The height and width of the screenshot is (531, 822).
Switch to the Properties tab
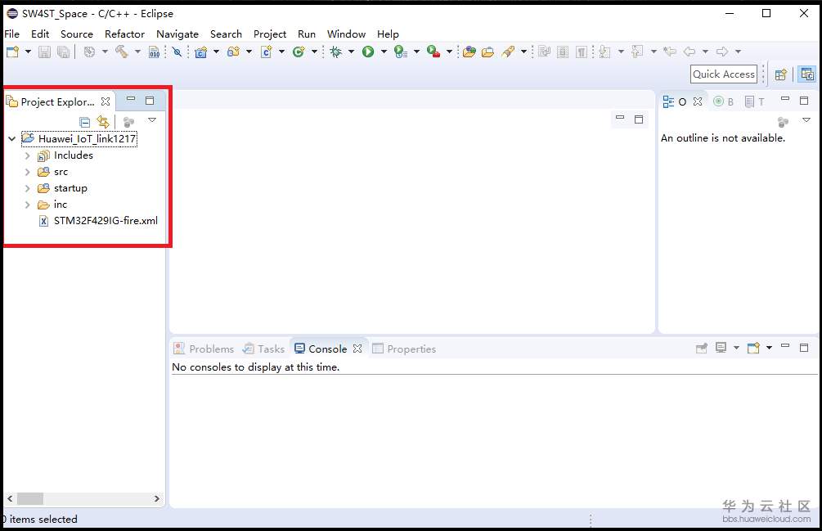[404, 349]
